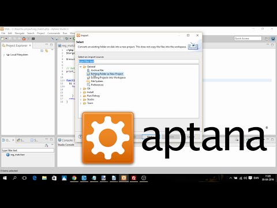The height and width of the screenshot is (208, 277).
Task: Open Microsoft Edge from taskbar
Action: coord(35,178)
